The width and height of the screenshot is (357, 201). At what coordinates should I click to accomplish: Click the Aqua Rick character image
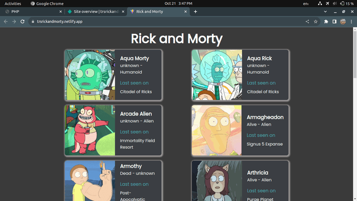tap(217, 75)
